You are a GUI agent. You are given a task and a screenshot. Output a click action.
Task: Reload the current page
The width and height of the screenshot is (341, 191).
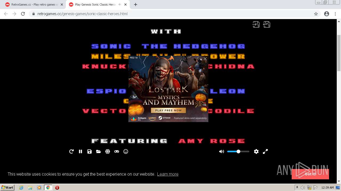click(23, 14)
